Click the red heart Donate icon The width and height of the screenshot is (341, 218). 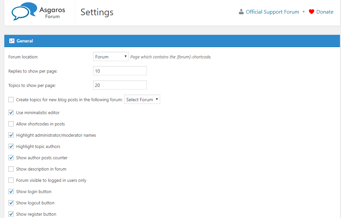click(311, 12)
